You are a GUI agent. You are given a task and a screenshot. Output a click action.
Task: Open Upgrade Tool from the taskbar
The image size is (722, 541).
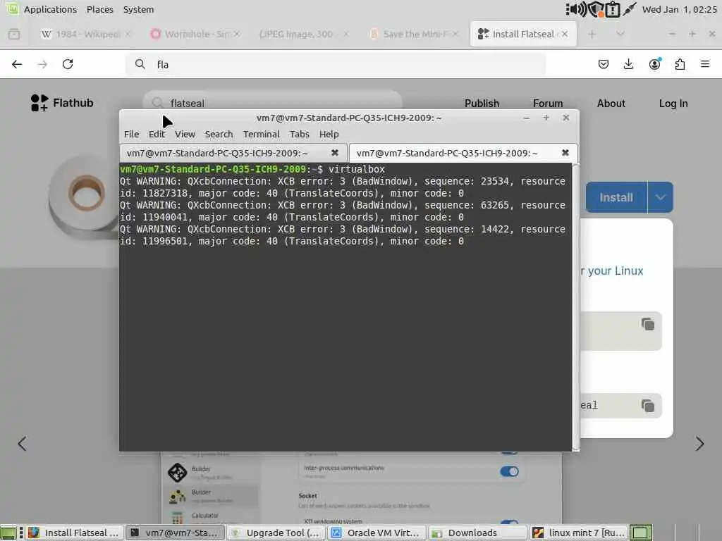pos(276,533)
